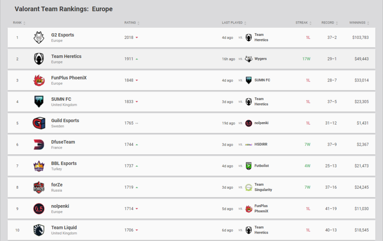
Task: Sort table by Record column
Action: pos(330,23)
